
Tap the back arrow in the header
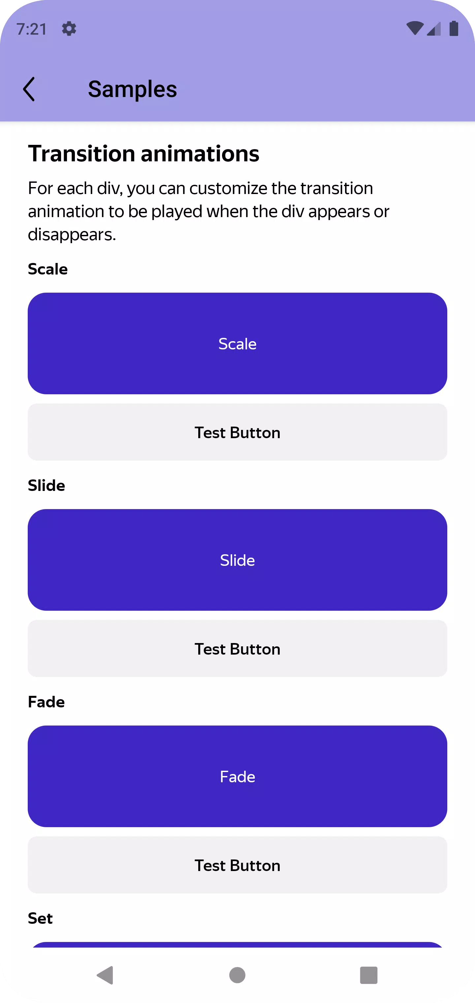(29, 89)
